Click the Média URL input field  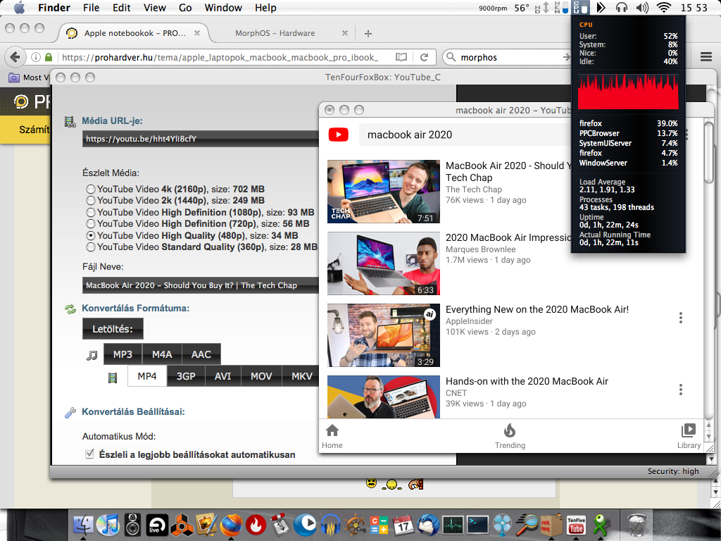tap(201, 139)
